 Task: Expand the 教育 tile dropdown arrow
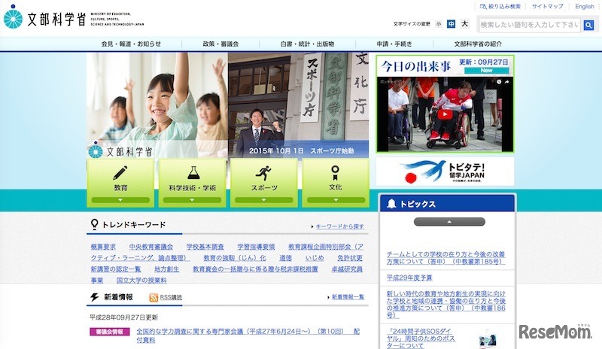tap(120, 200)
